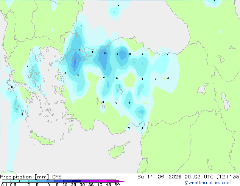Viewport: 240px width, 186px height.
Task: Click the '25' label under the legend
Action: (x=73, y=184)
